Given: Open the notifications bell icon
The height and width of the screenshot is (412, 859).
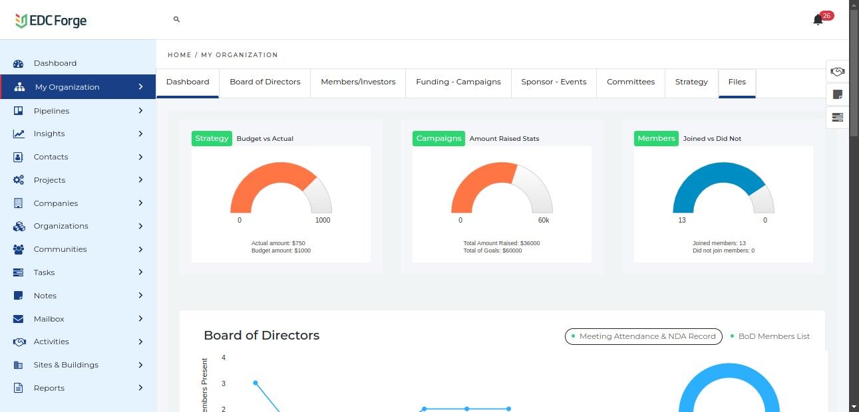Looking at the screenshot, I should (818, 20).
